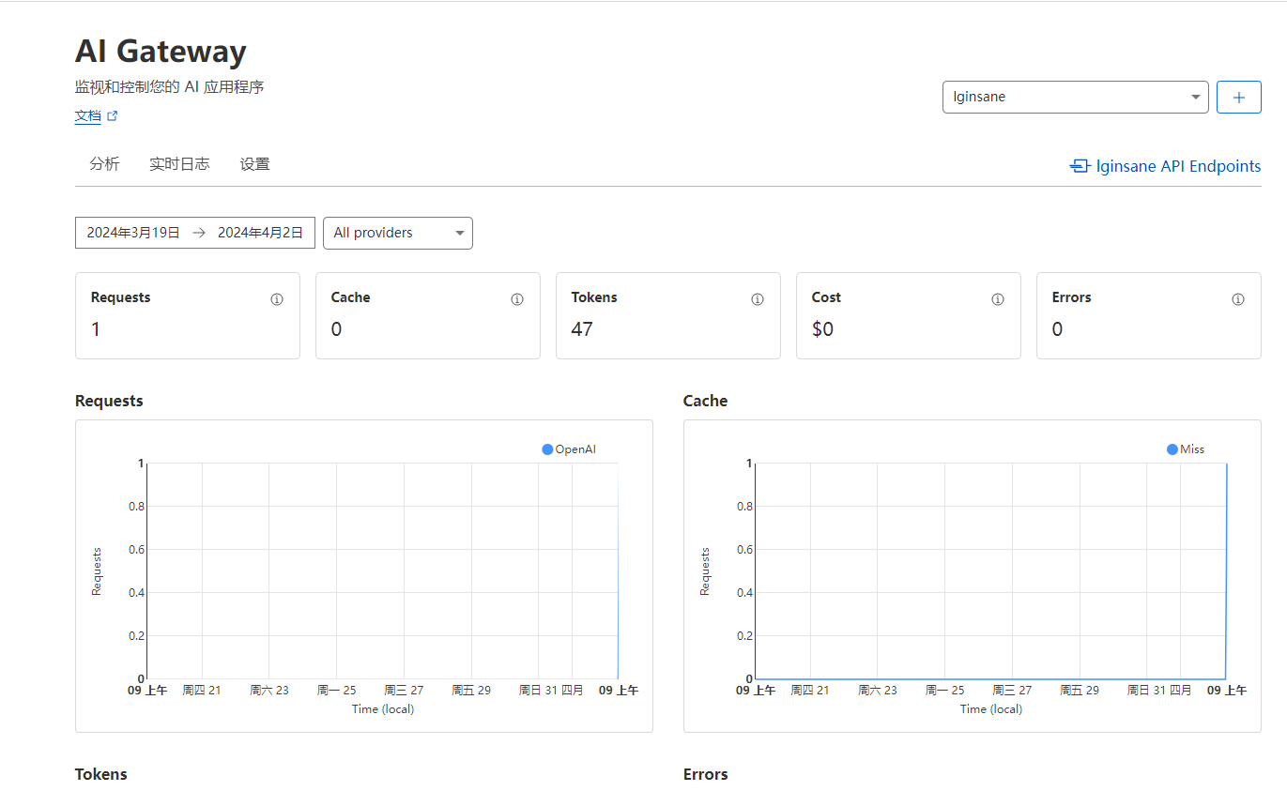Click the info icon on Errors card
This screenshot has width=1287, height=791.
pyautogui.click(x=1238, y=299)
